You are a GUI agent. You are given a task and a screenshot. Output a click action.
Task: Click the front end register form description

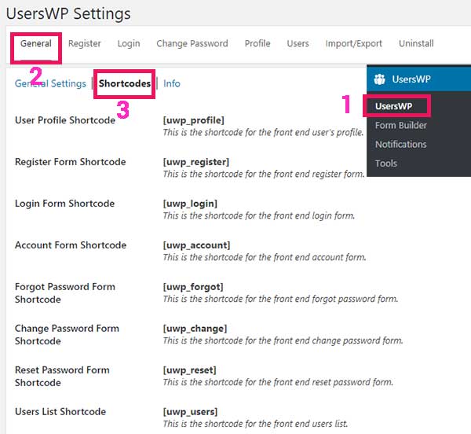point(264,174)
